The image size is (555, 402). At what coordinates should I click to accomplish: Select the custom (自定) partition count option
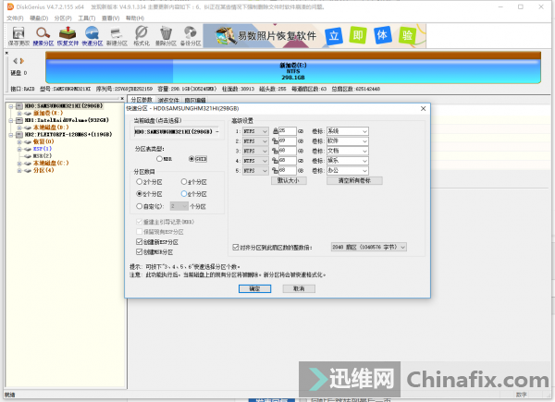click(150, 206)
